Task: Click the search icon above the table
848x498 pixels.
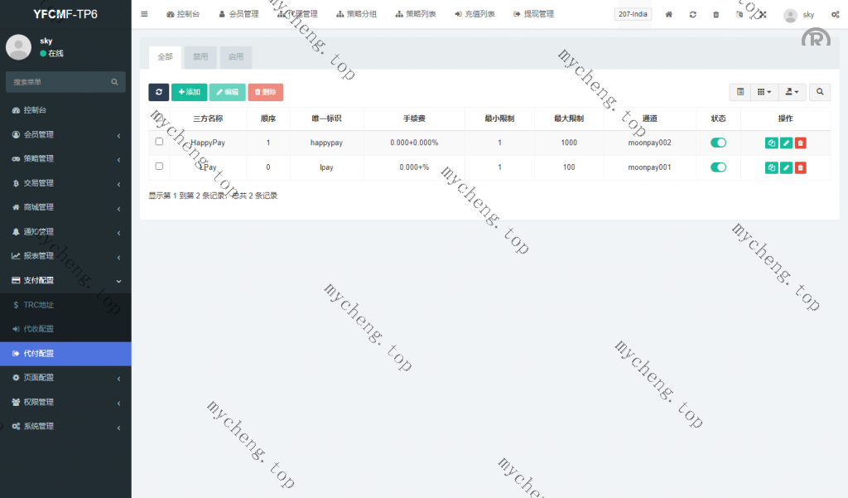Action: pos(820,92)
